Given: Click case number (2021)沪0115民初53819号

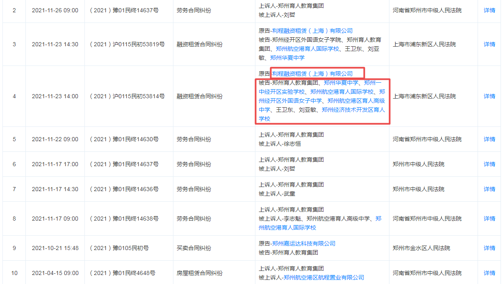Looking at the screenshot, I should click(127, 44).
